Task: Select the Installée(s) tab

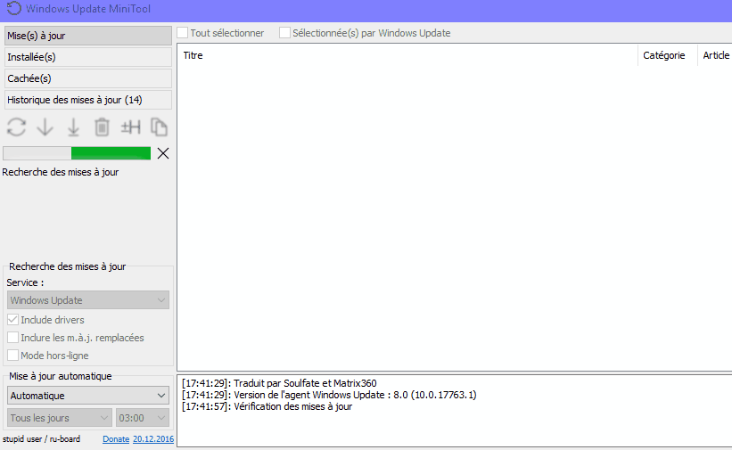Action: click(87, 57)
